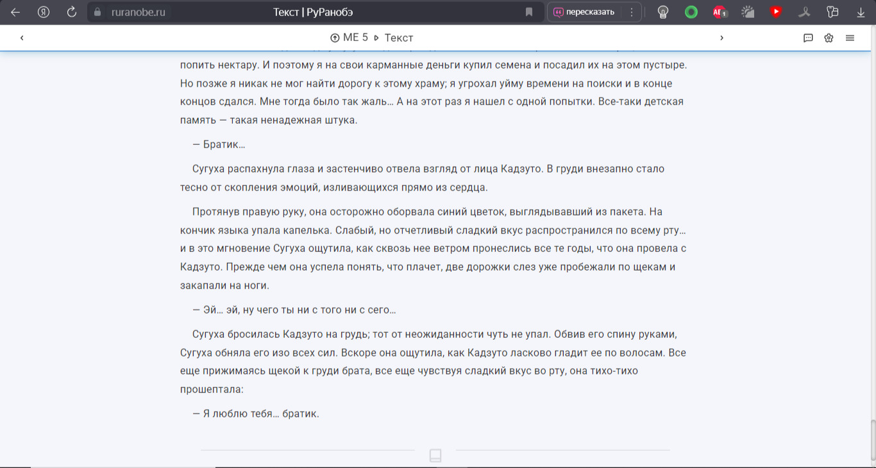Image resolution: width=876 pixels, height=468 pixels.
Task: Open the red AE extension with badge
Action: 719,12
